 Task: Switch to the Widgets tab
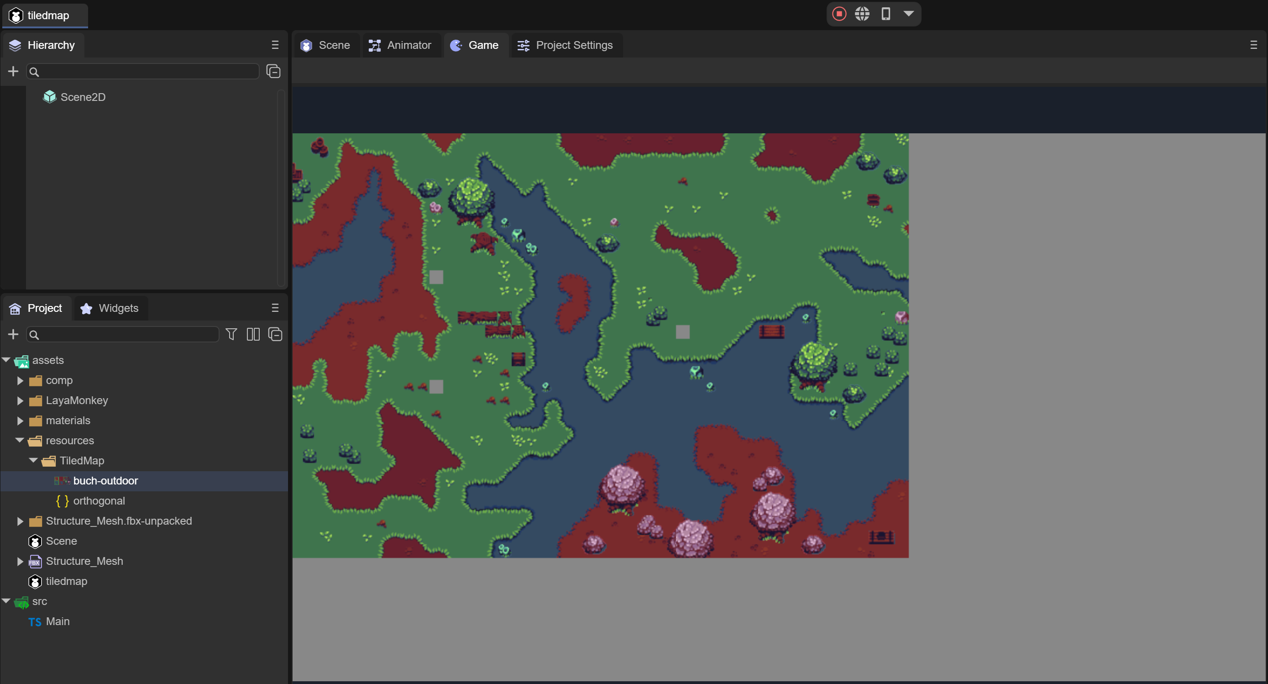(109, 308)
